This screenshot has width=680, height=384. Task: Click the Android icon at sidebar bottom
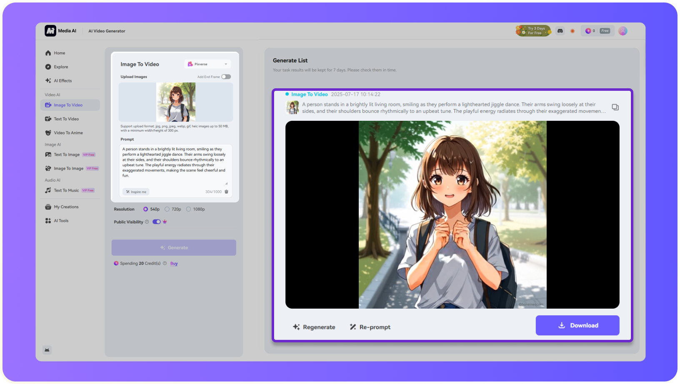coord(47,350)
